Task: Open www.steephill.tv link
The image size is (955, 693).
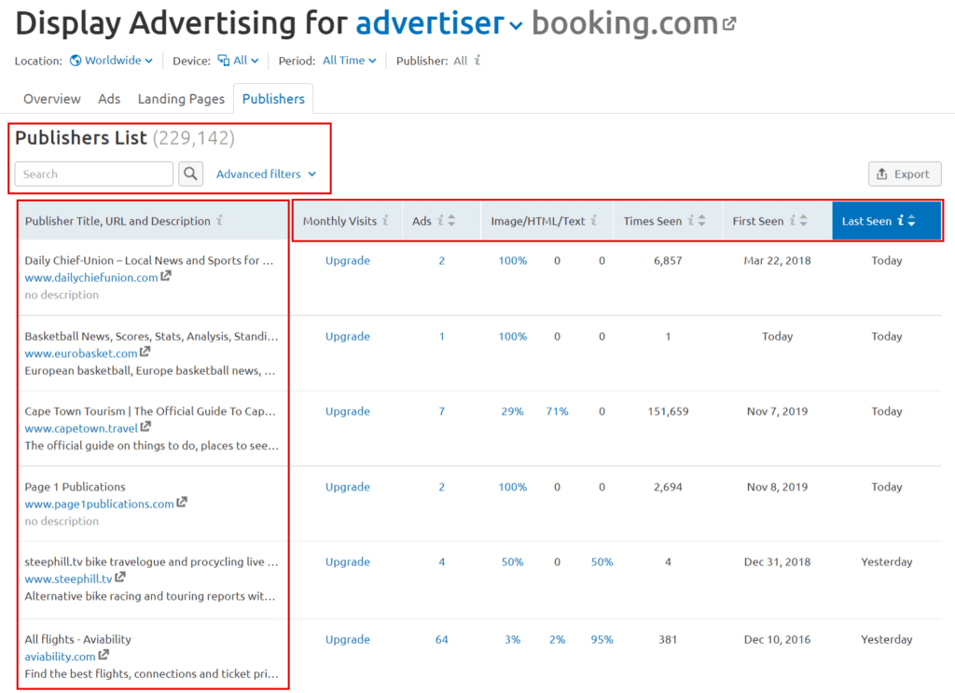Action: (68, 579)
